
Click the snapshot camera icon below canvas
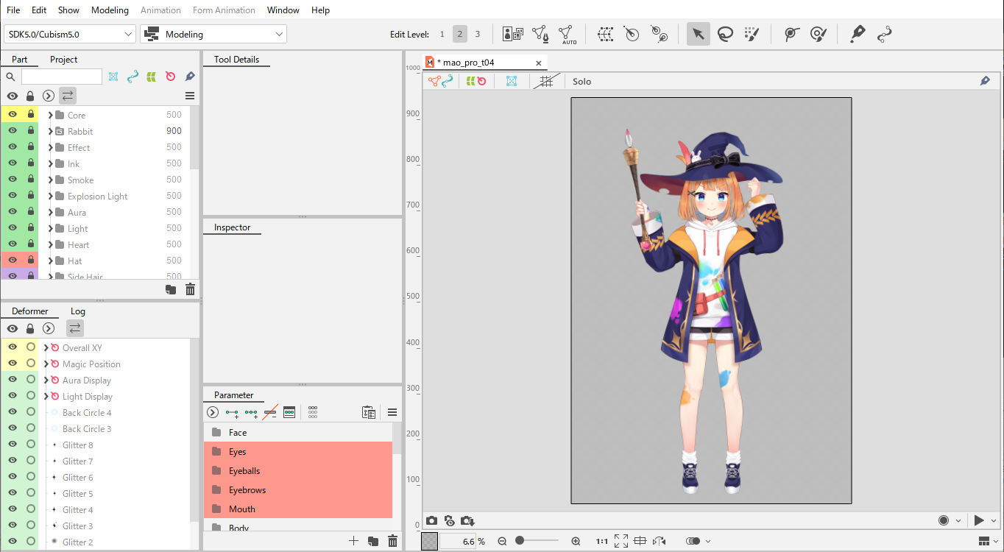pos(432,520)
